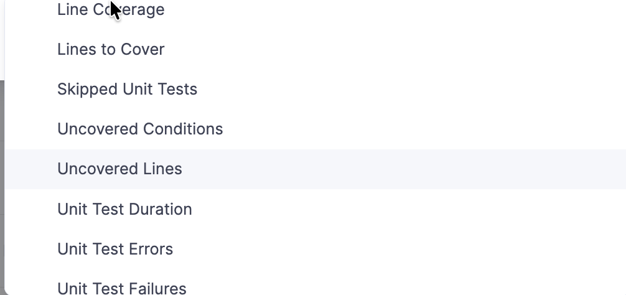Click the highlighted Uncovered Lines option
The width and height of the screenshot is (626, 295).
119,169
